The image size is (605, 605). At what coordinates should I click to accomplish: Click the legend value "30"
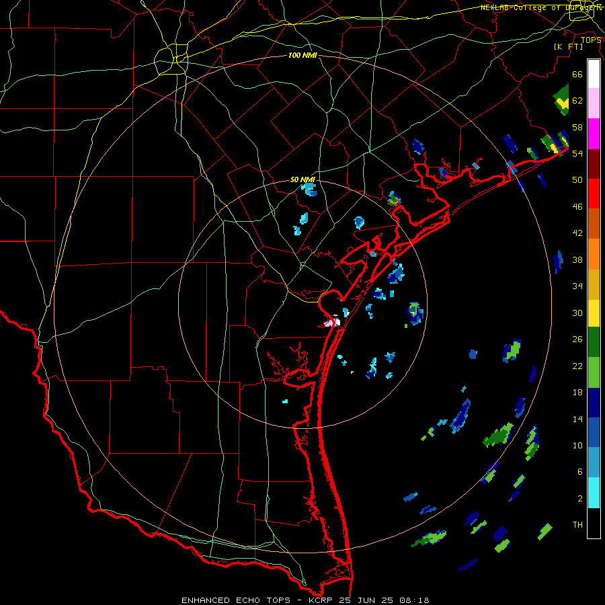coord(577,313)
